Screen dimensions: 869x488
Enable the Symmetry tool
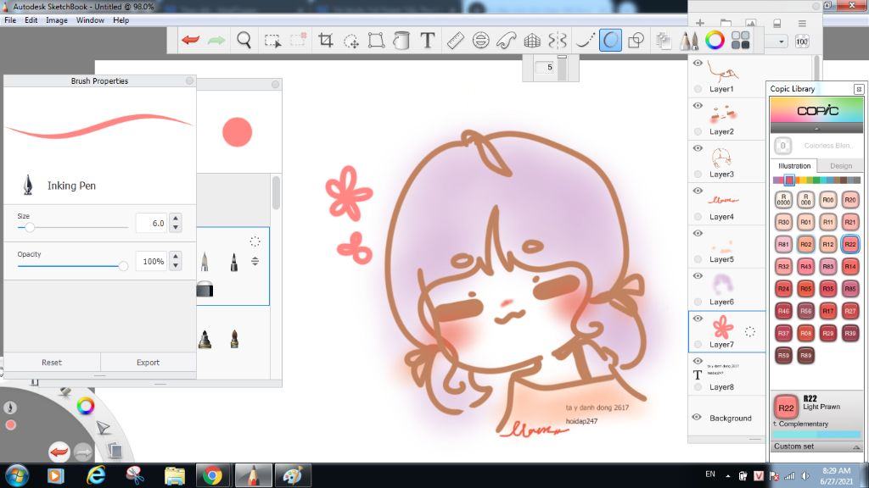558,40
